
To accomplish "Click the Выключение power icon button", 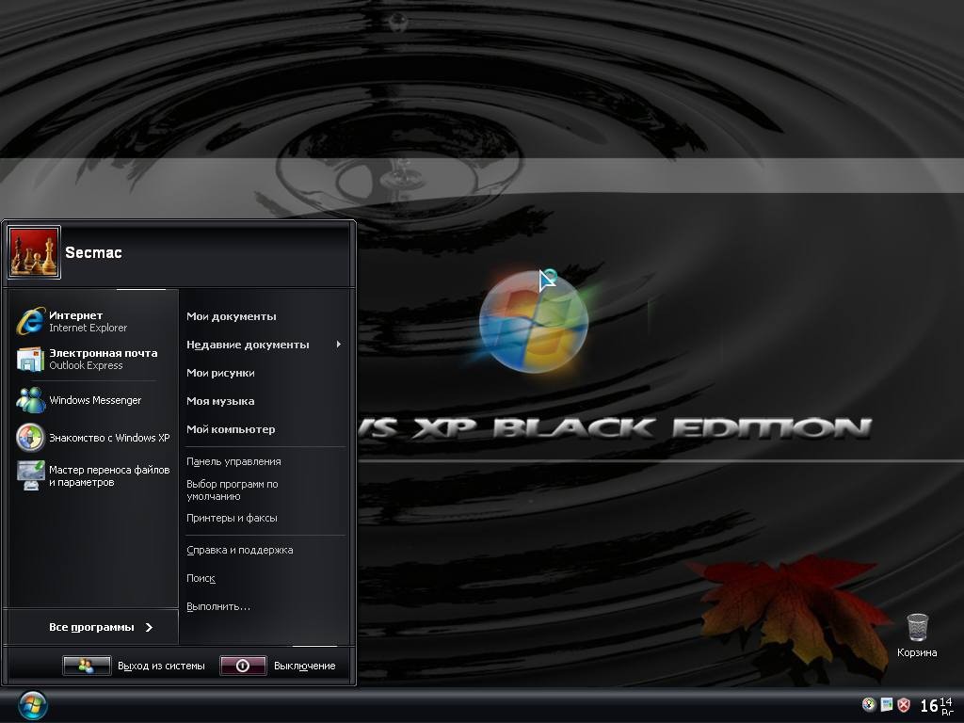I will (243, 666).
